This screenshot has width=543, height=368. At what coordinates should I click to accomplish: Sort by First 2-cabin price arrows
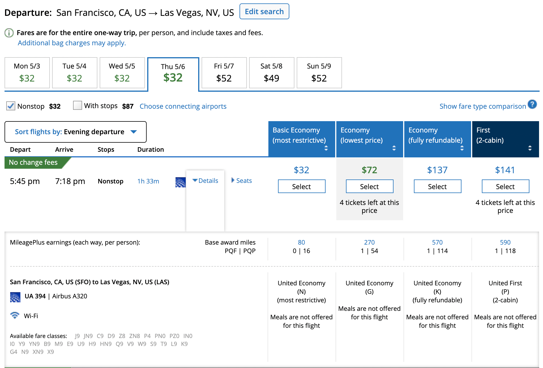click(x=530, y=148)
